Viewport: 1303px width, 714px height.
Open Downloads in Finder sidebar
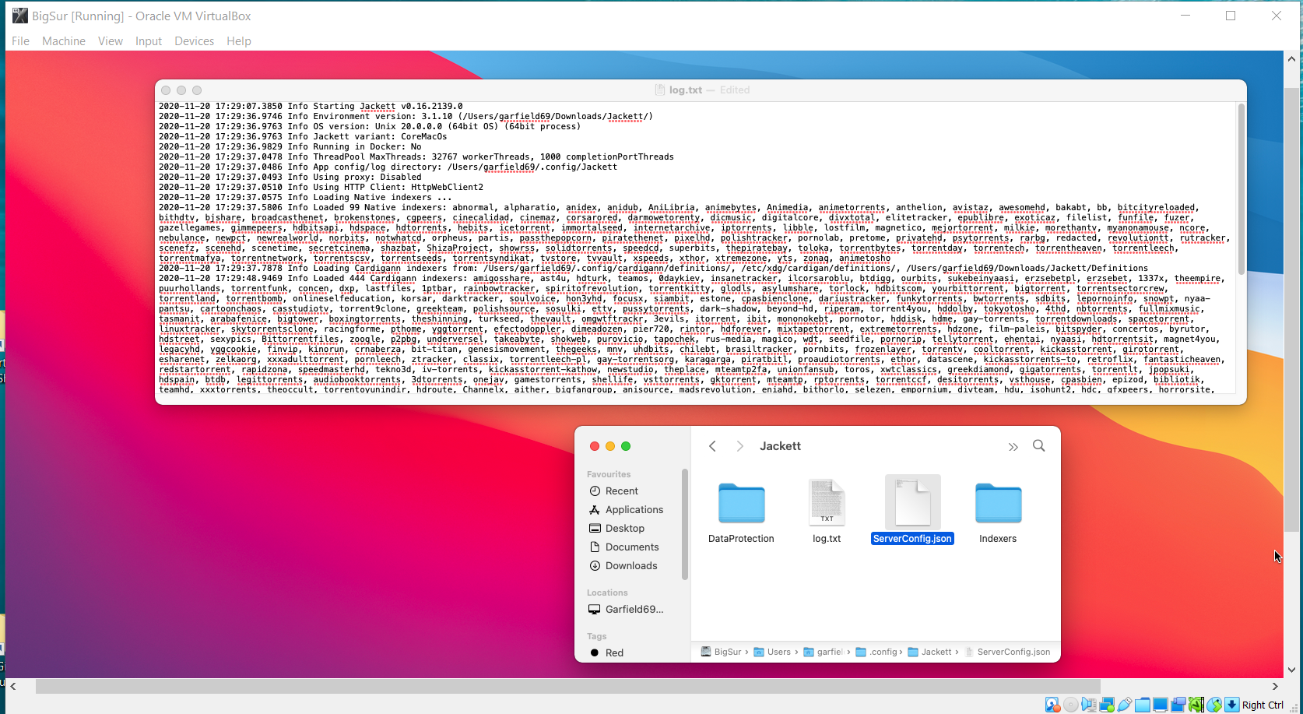(630, 565)
